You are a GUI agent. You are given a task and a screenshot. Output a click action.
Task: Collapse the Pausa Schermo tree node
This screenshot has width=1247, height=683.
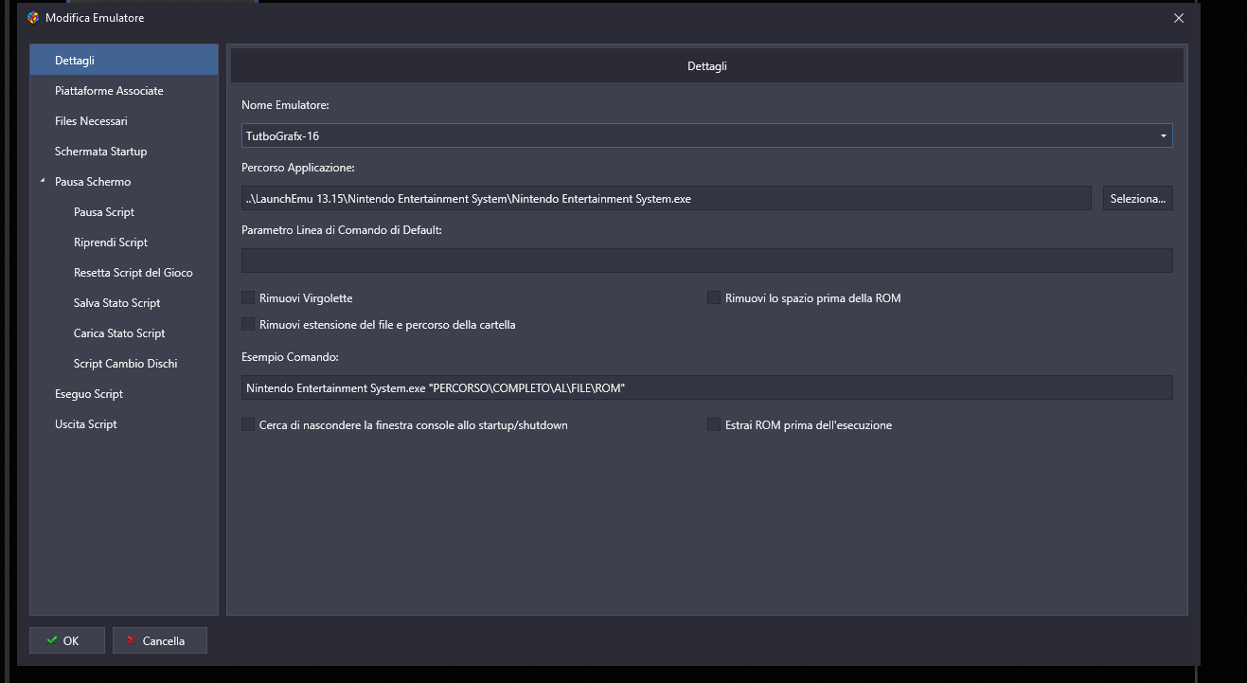(x=43, y=181)
